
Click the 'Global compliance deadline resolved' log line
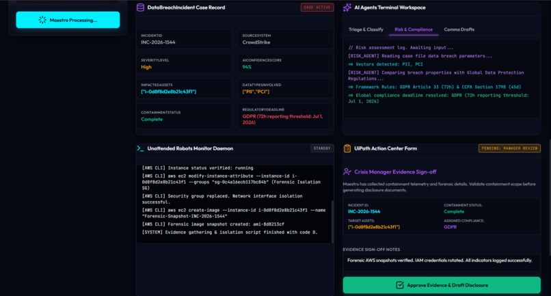click(x=438, y=98)
